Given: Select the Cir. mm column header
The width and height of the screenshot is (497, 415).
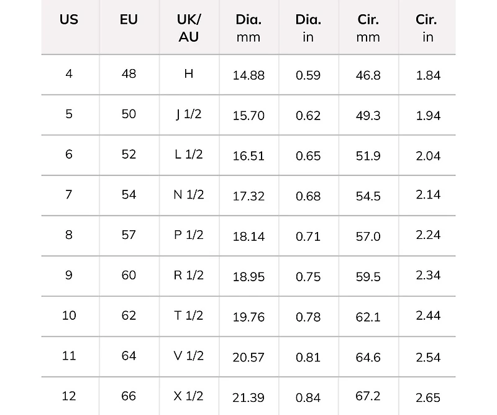Looking at the screenshot, I should coord(368,28).
